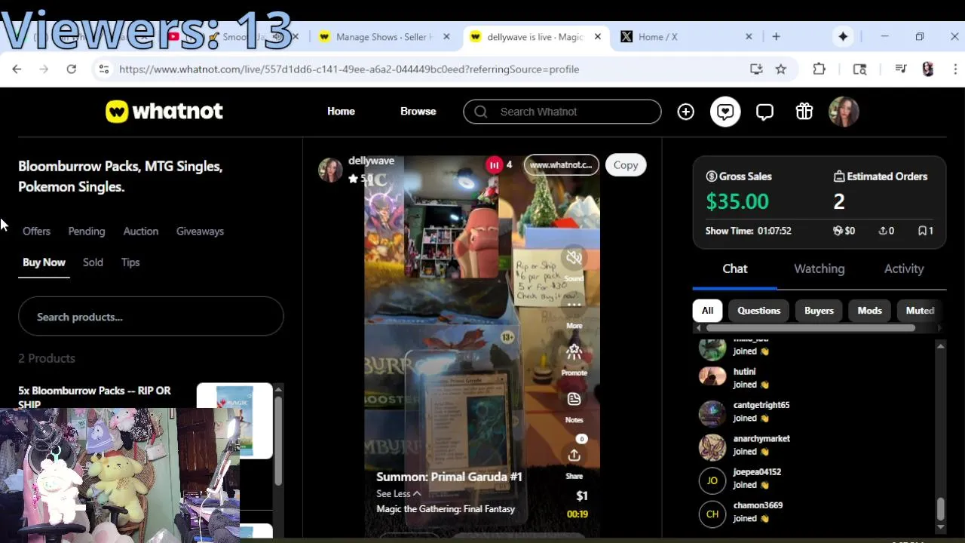Screen dimensions: 965x543
Task: Reload the page
Action: pos(71,69)
